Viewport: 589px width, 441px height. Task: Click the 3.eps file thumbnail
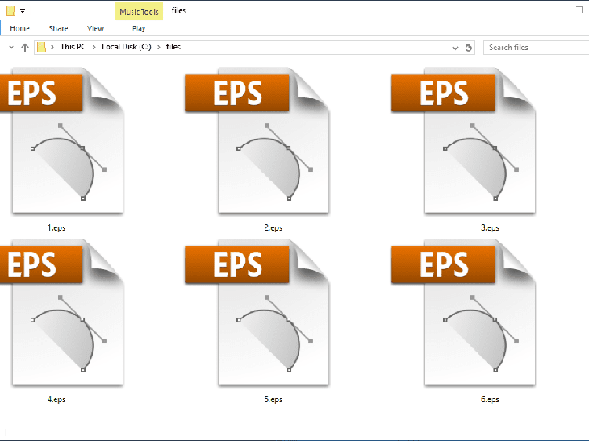pos(478,145)
